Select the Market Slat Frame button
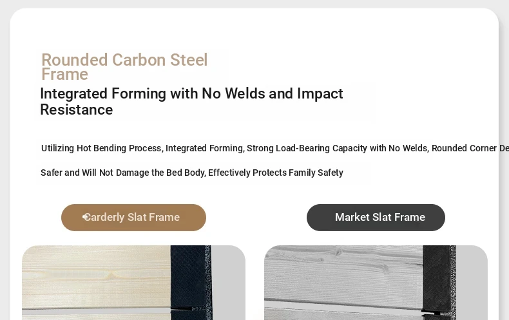 point(376,218)
